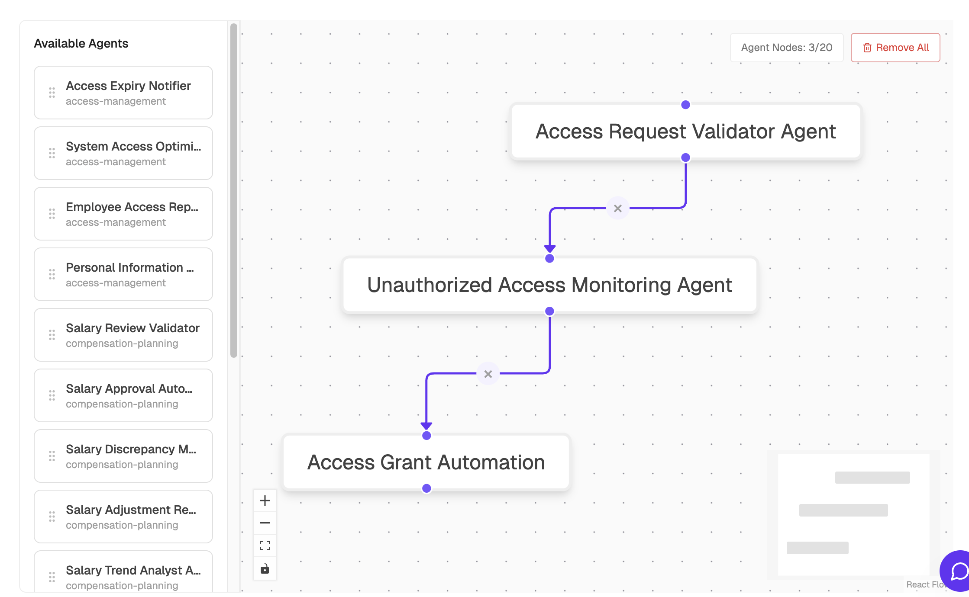Click the Available Agents heading
The height and width of the screenshot is (597, 969).
pos(81,43)
